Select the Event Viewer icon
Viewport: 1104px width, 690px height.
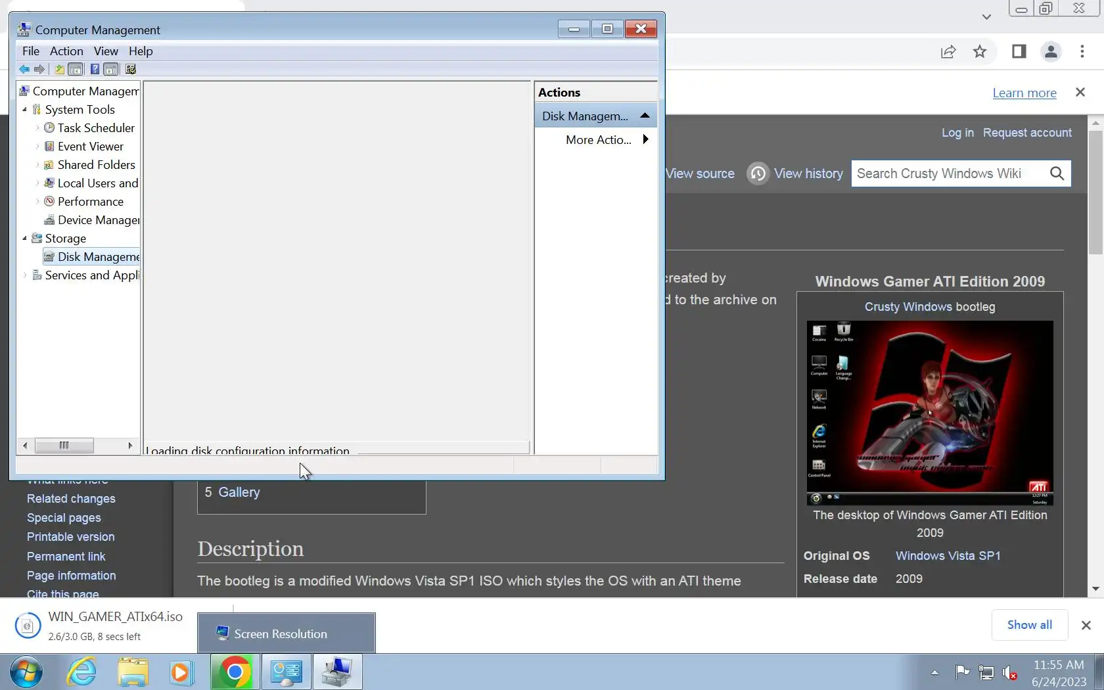[49, 147]
